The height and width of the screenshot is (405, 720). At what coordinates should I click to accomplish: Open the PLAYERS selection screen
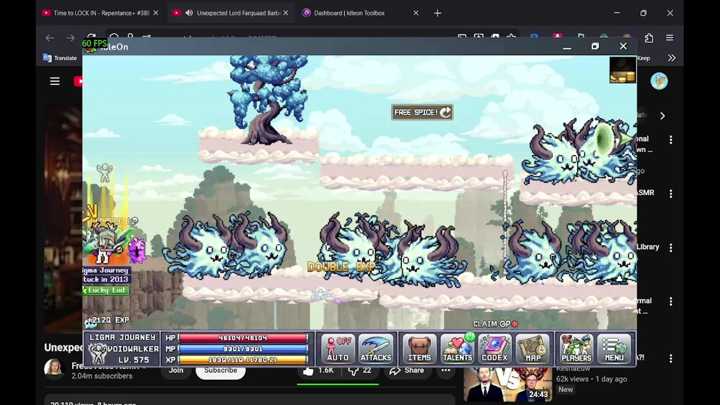point(576,349)
